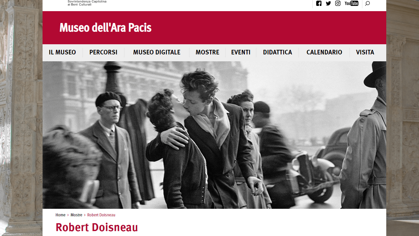419x236 pixels.
Task: Expand the DIDATTICA menu
Action: point(277,52)
